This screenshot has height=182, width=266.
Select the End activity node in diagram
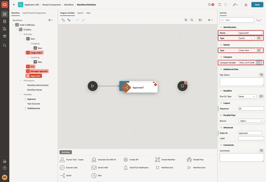click(182, 86)
